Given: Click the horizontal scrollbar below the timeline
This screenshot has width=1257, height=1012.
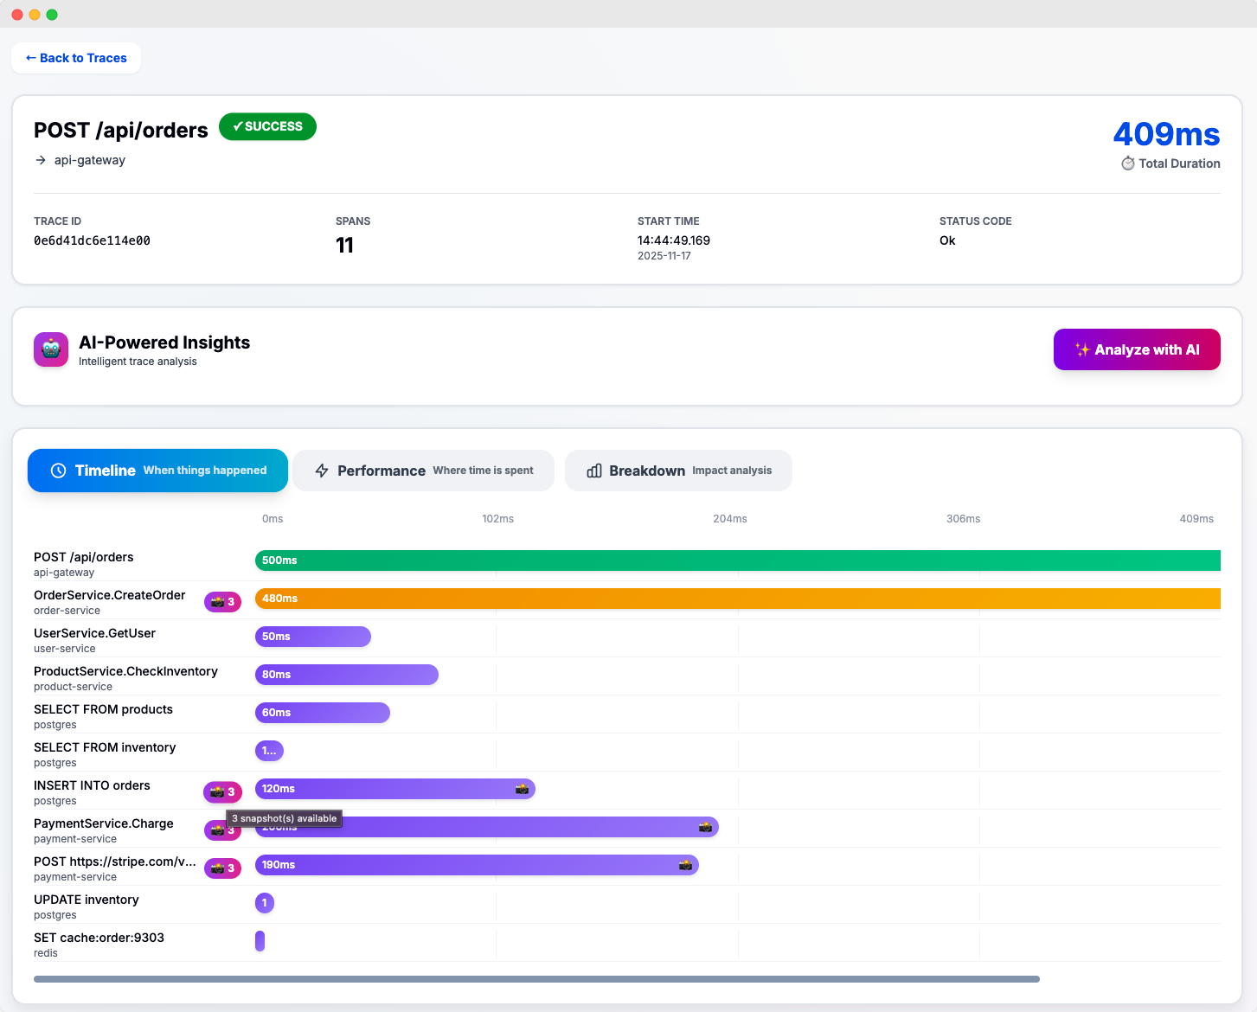Looking at the screenshot, I should pyautogui.click(x=536, y=978).
